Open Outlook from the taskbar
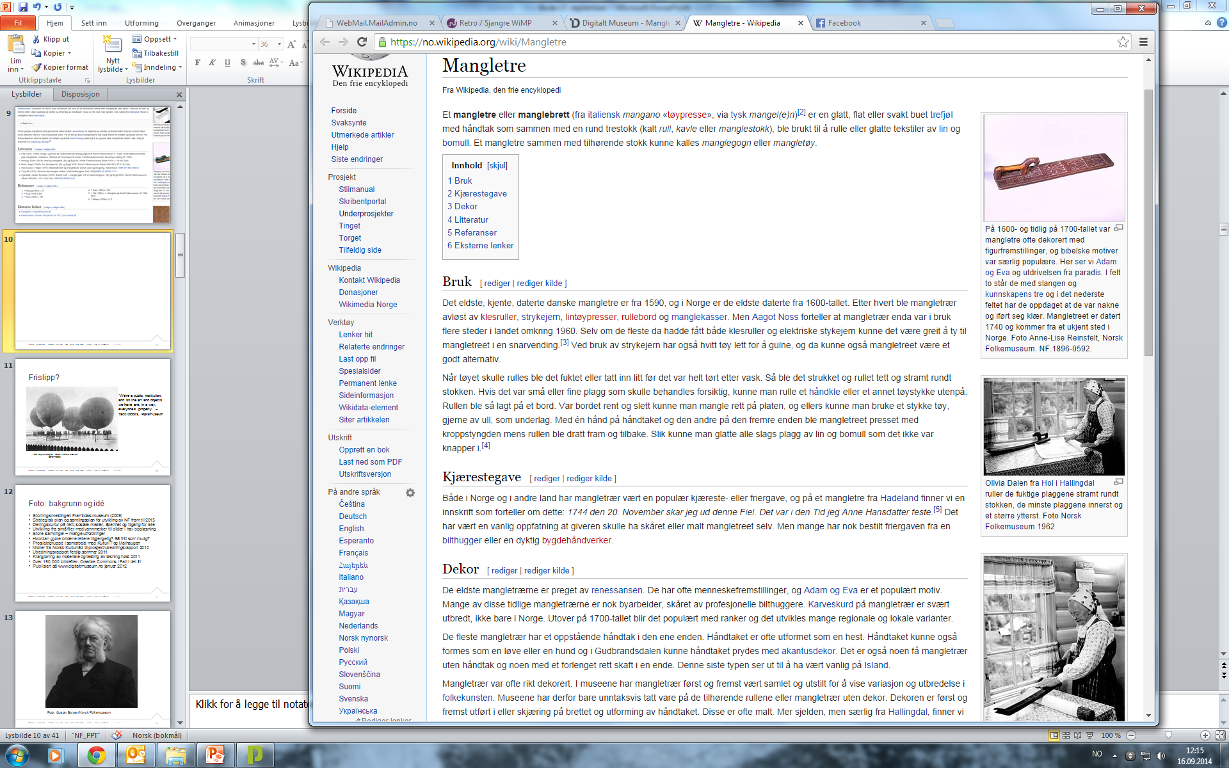 (136, 756)
